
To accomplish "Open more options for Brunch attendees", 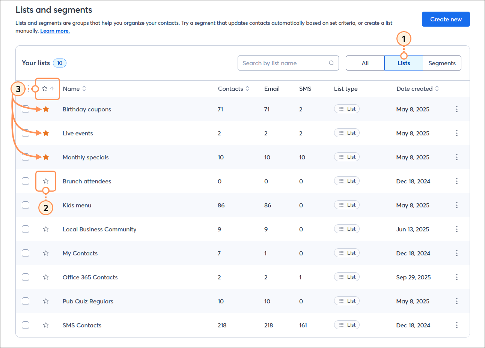I will point(457,181).
